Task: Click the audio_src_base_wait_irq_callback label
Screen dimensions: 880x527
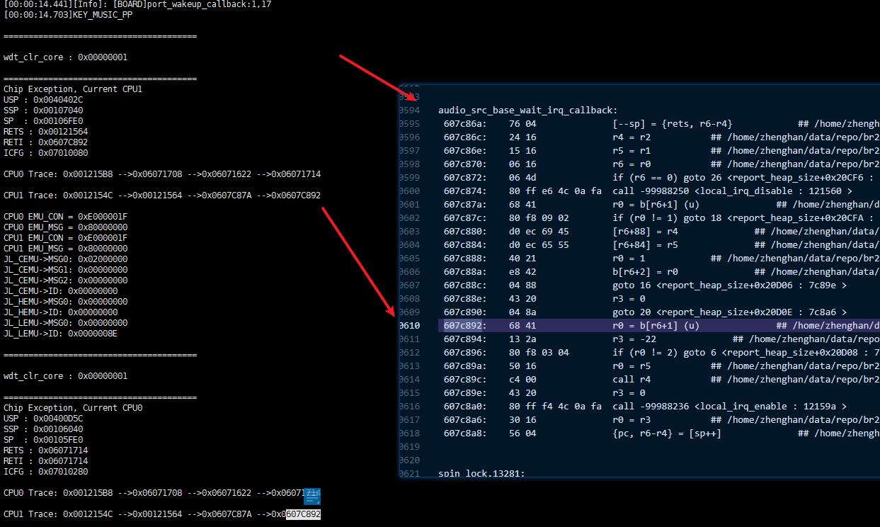Action: [527, 110]
